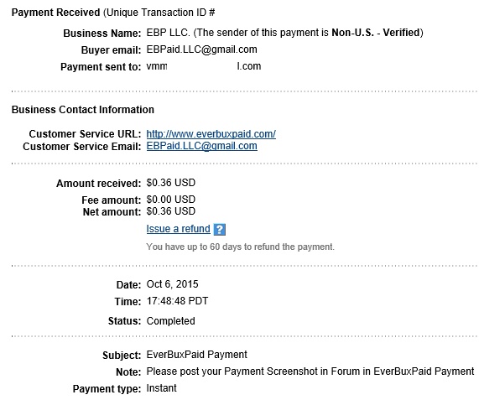
Task: Click the Completed status text
Action: 170,321
